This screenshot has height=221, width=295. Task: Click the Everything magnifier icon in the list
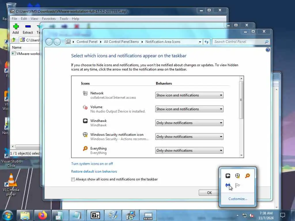85,148
